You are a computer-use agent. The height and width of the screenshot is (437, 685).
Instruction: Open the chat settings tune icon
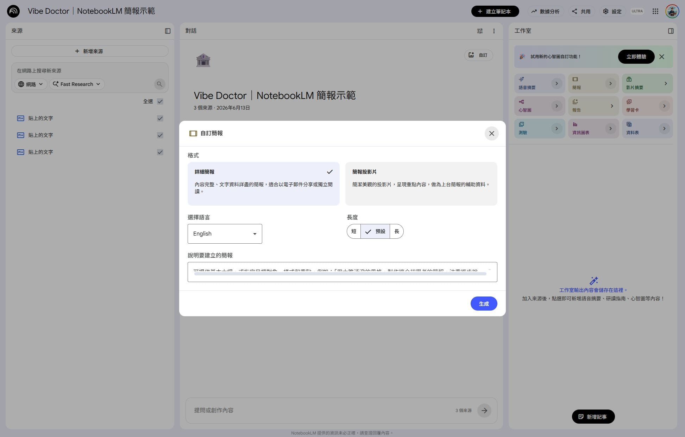pos(480,31)
